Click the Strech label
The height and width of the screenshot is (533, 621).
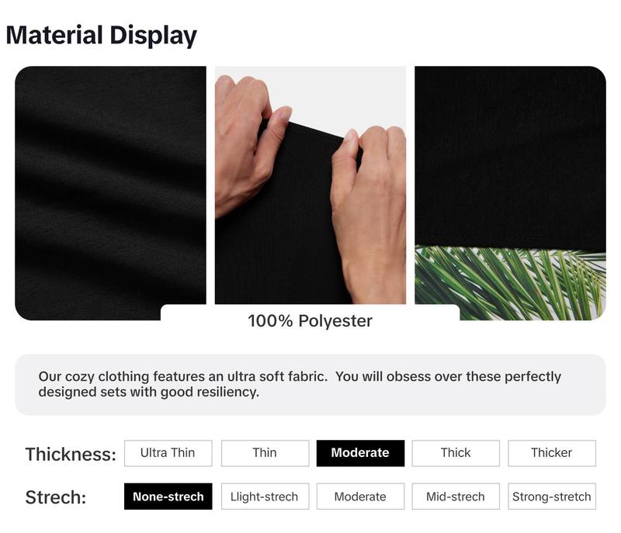[x=56, y=497]
